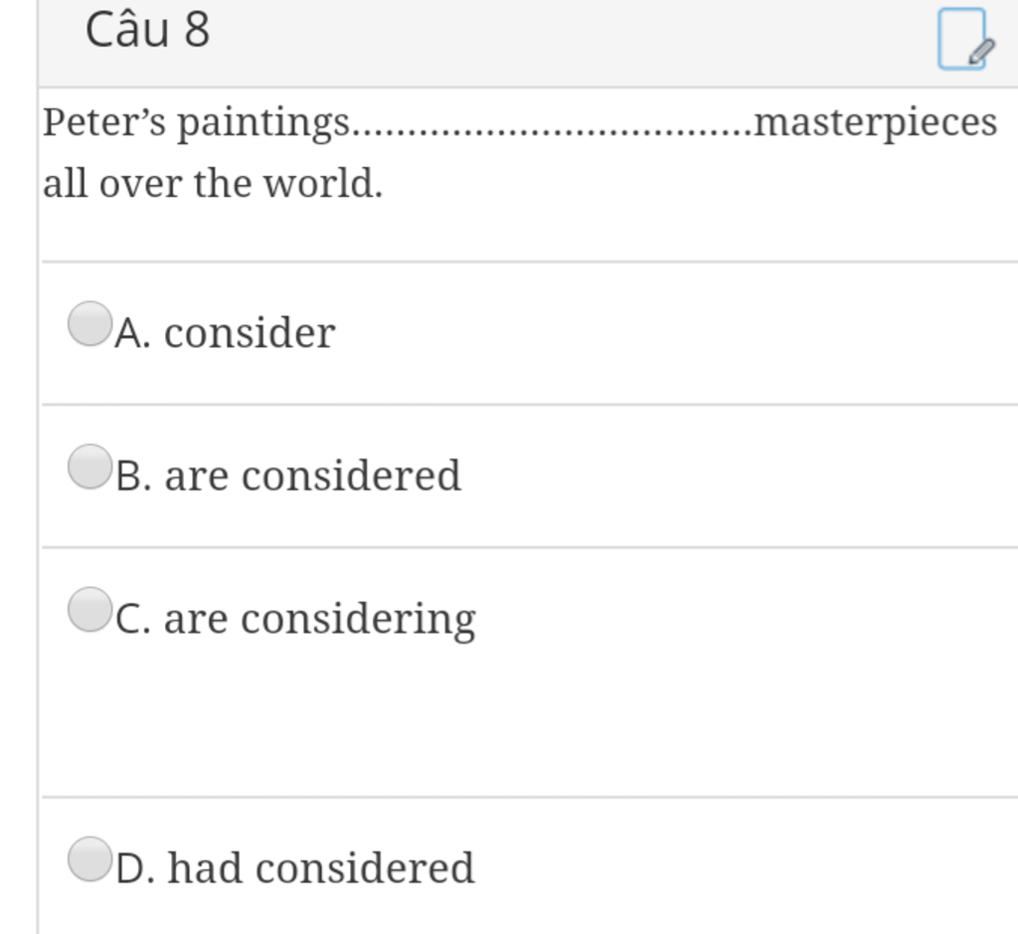Choose the radio button beside option C
Screen dimensions: 1018x934
[x=90, y=610]
